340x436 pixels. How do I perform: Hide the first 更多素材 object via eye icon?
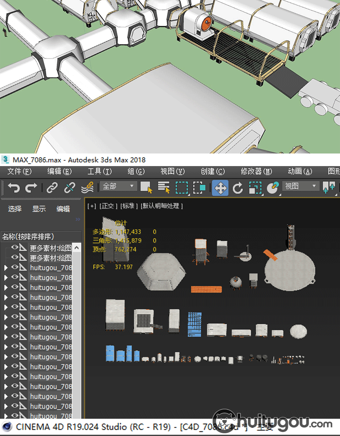[15, 248]
